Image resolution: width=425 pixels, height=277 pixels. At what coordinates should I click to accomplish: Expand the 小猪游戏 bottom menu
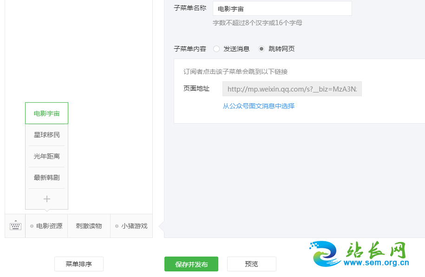click(131, 226)
